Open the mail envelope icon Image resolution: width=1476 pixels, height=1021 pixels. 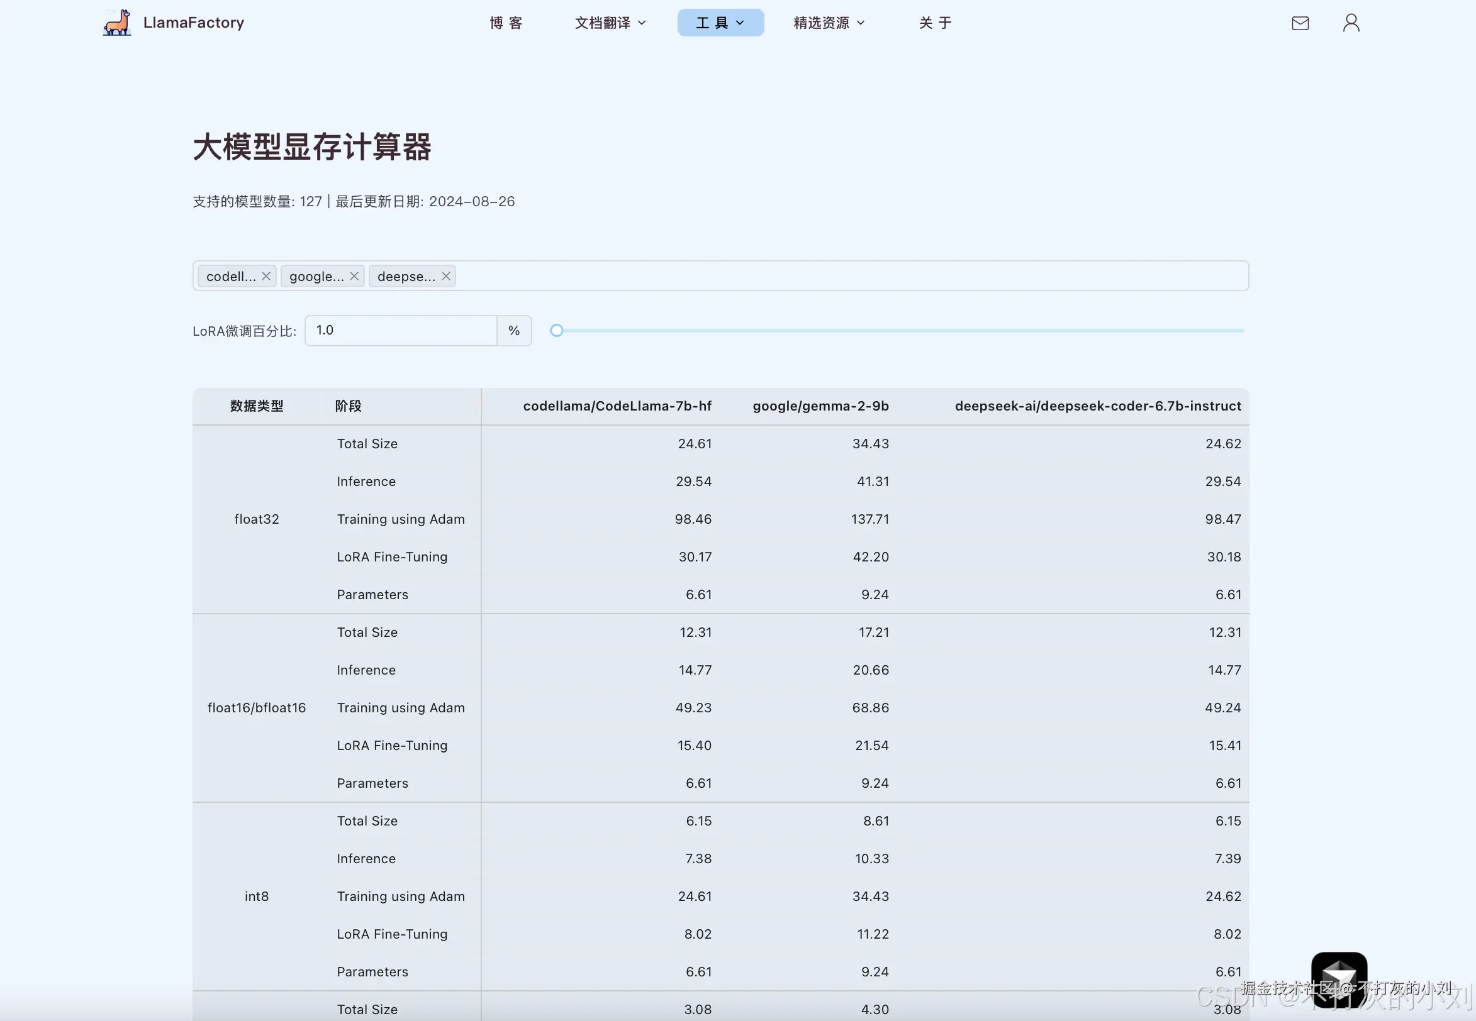coord(1300,23)
